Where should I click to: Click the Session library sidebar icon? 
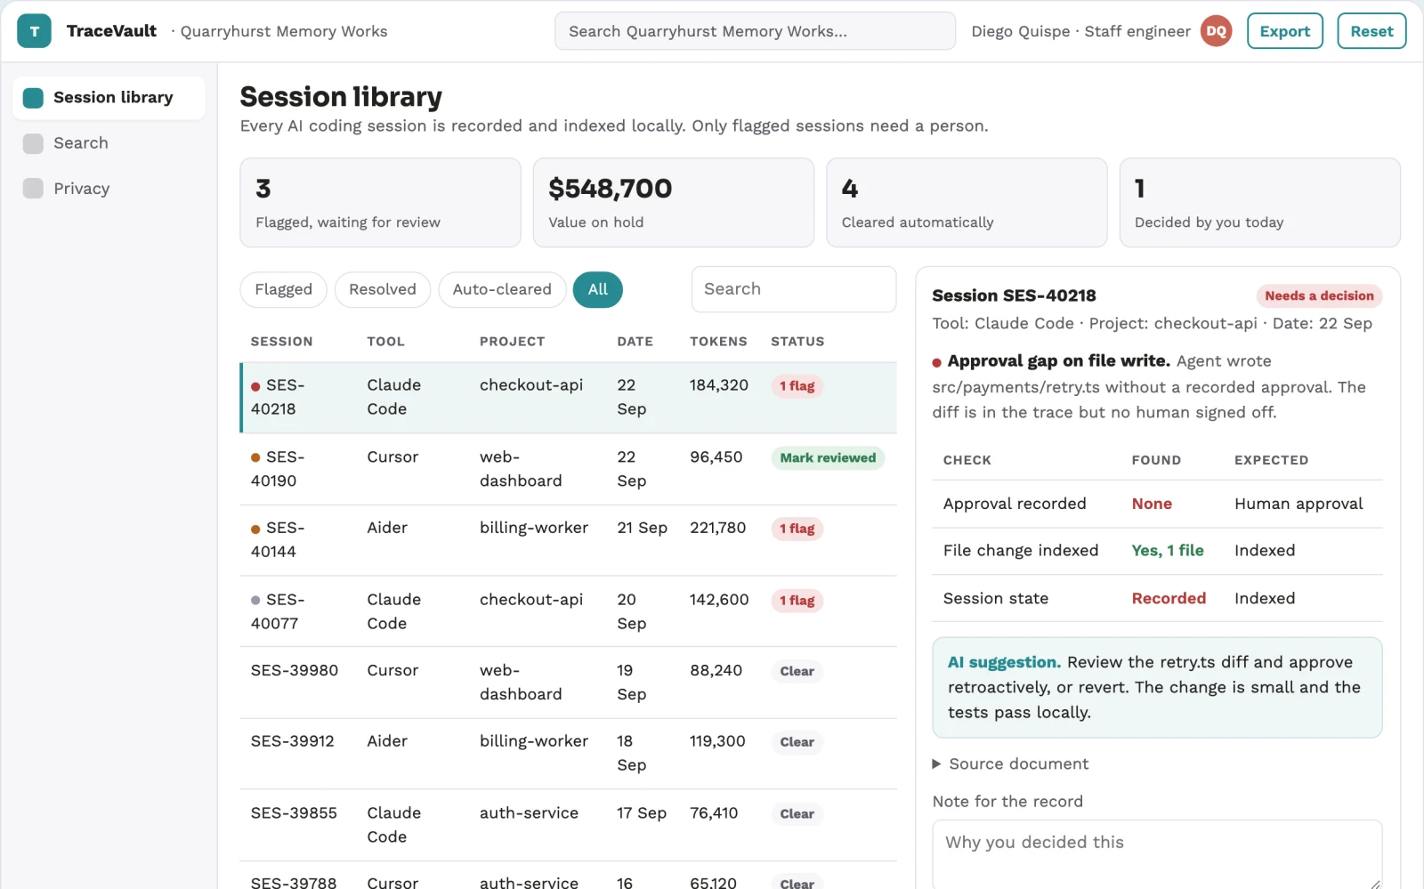pos(33,98)
